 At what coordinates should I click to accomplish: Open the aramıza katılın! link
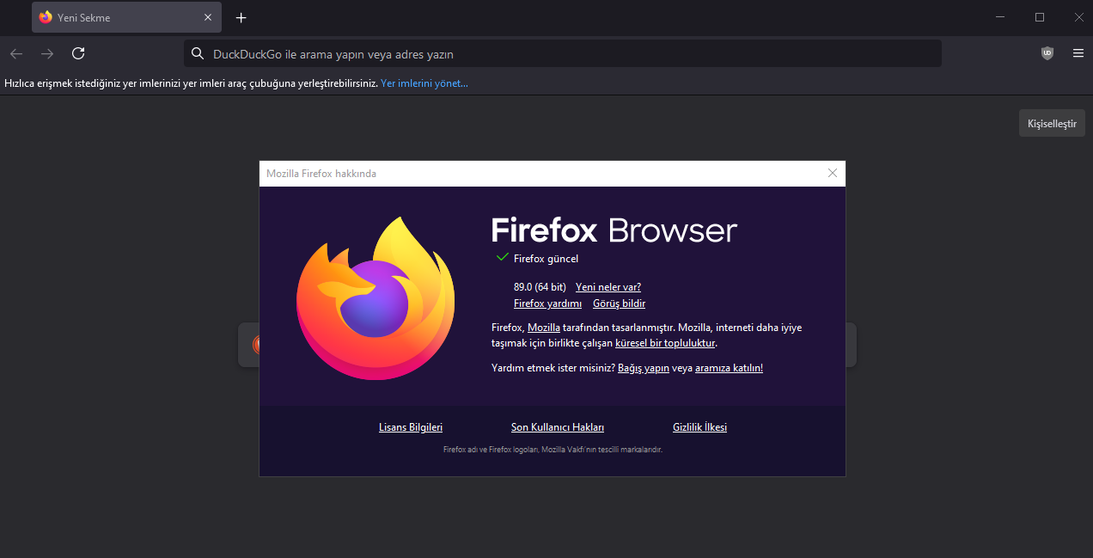729,368
